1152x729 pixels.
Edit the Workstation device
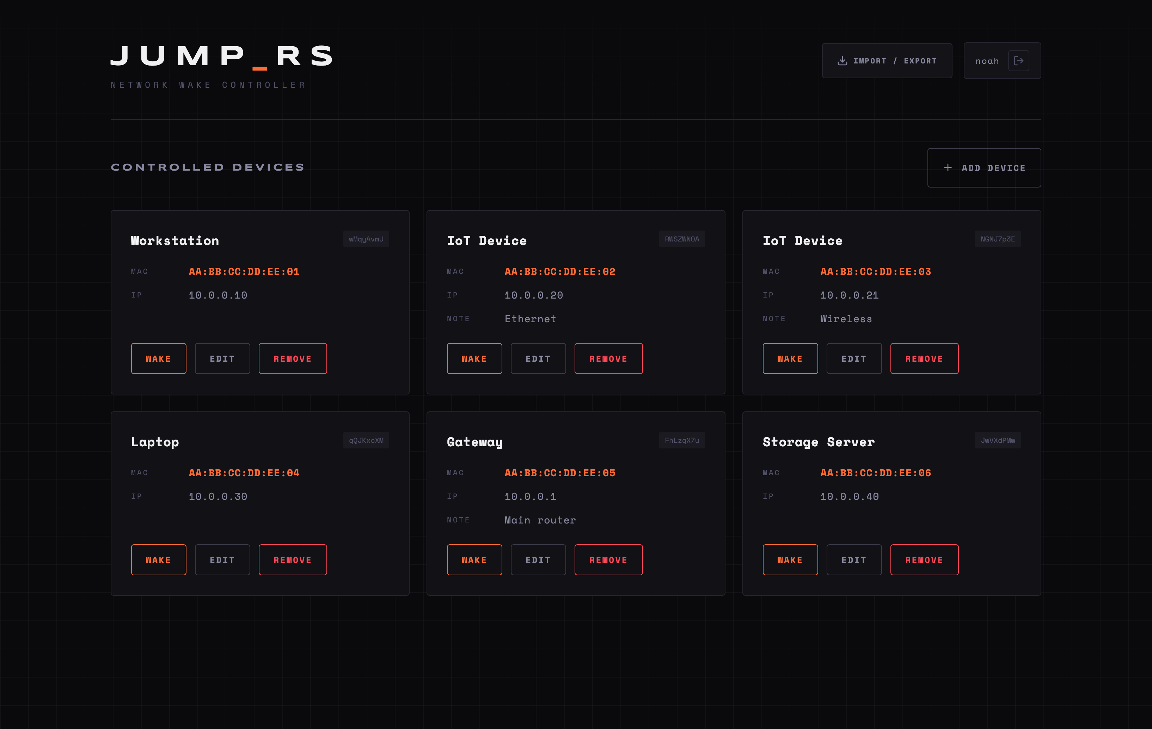click(222, 358)
